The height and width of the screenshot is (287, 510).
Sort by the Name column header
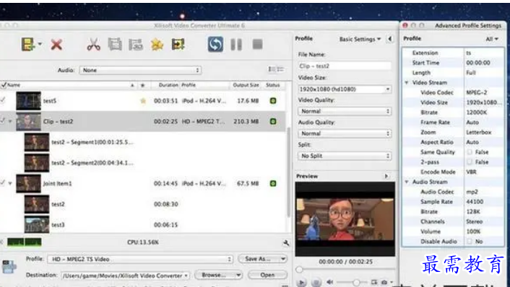click(14, 85)
